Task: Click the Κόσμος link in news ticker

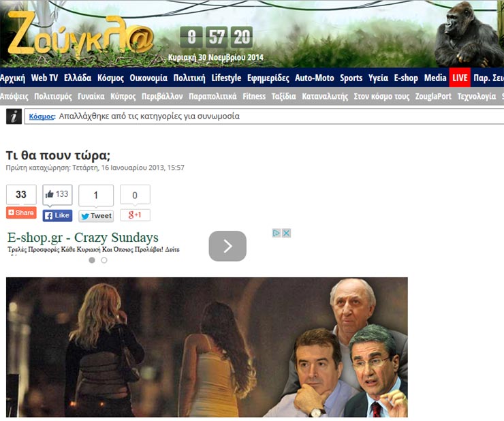Action: tap(42, 116)
